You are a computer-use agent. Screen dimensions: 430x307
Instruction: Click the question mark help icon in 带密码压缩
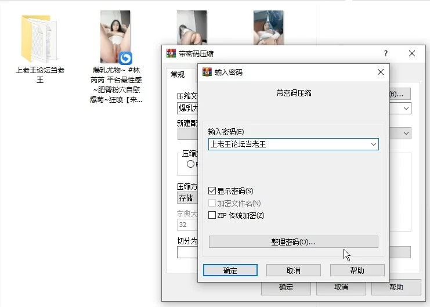point(386,53)
